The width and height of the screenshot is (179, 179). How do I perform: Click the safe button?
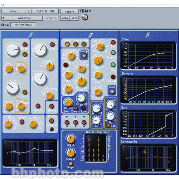coord(74,18)
